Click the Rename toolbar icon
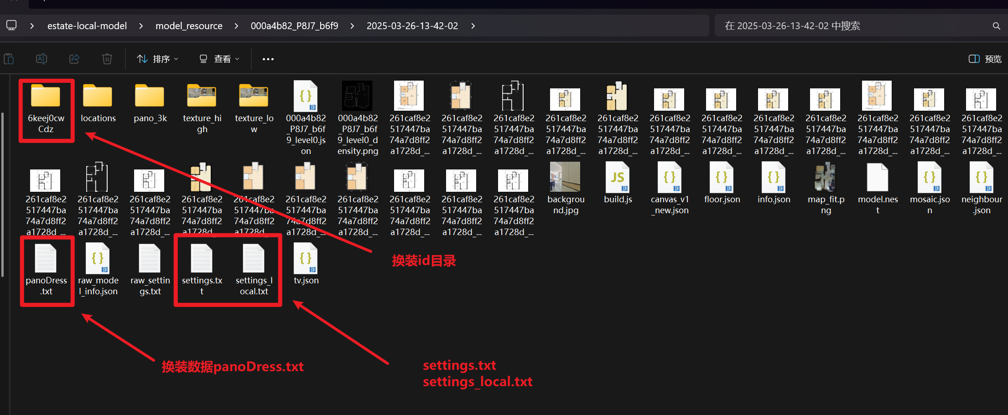 42,59
